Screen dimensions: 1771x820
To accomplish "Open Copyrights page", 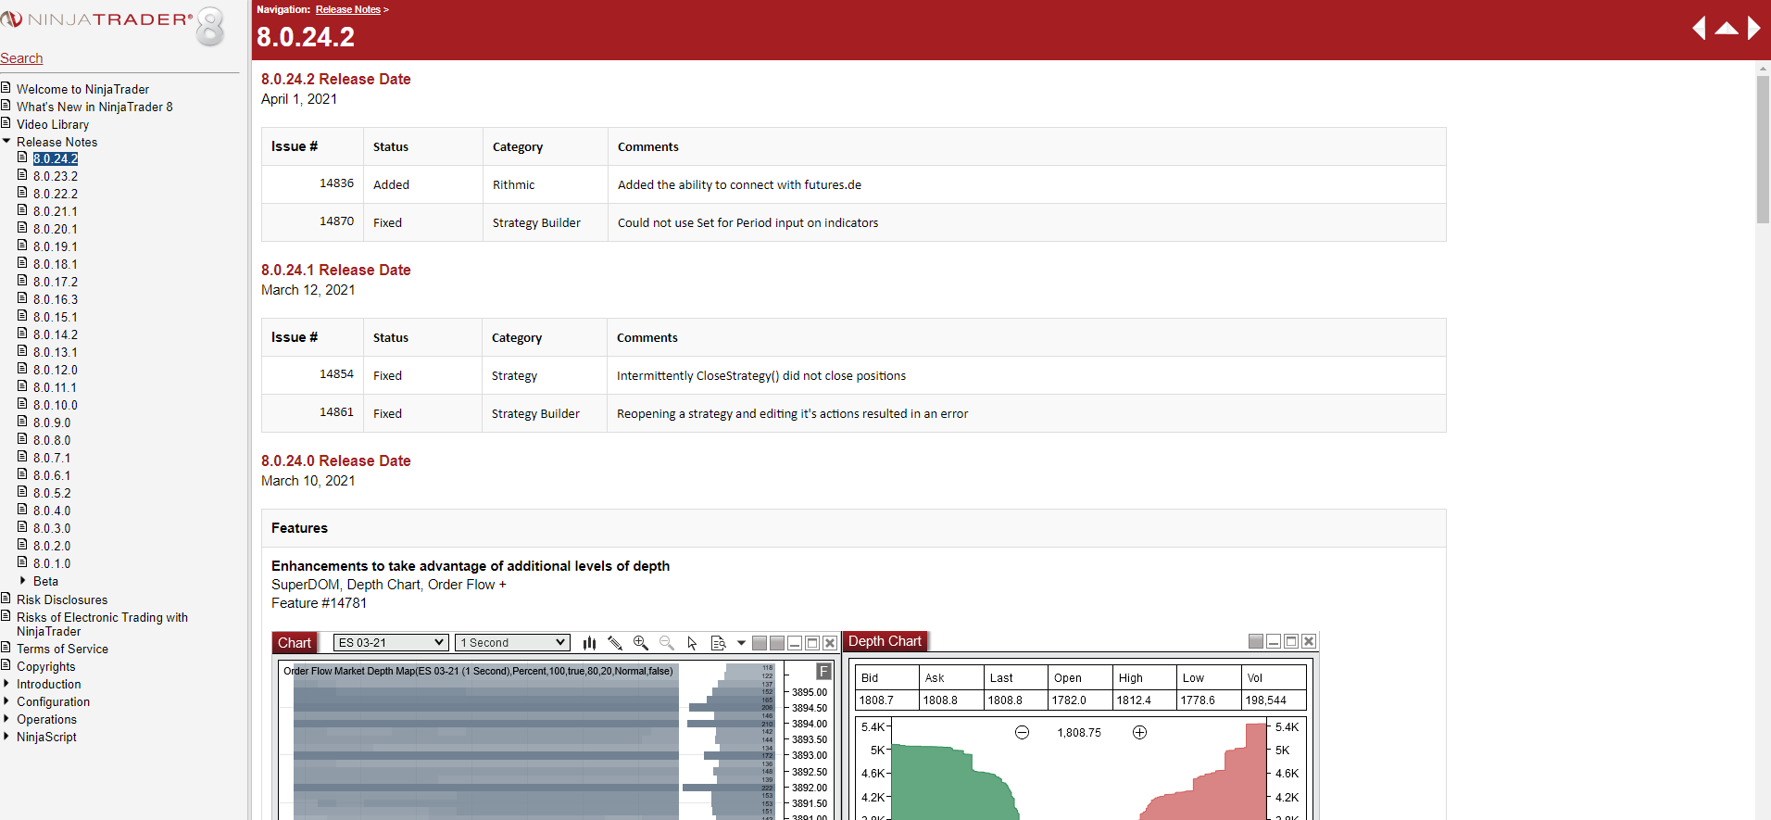I will click(46, 666).
